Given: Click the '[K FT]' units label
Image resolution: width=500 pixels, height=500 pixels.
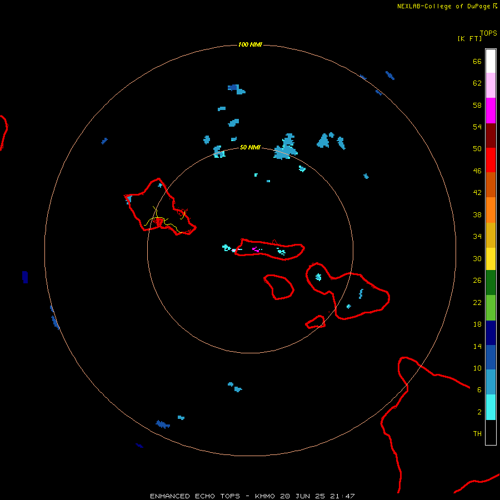Looking at the screenshot, I should pos(469,38).
